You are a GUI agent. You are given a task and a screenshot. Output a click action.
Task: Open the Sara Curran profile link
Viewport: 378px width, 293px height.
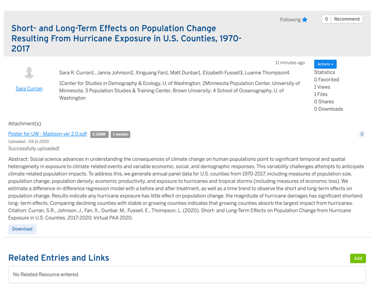coord(29,88)
